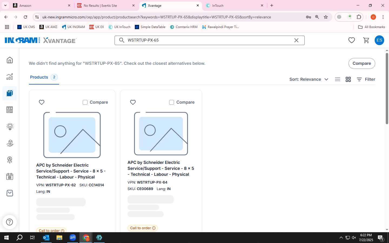The image size is (389, 243).
Task: Open the storefront grid icon in sidebar
Action: [10, 110]
